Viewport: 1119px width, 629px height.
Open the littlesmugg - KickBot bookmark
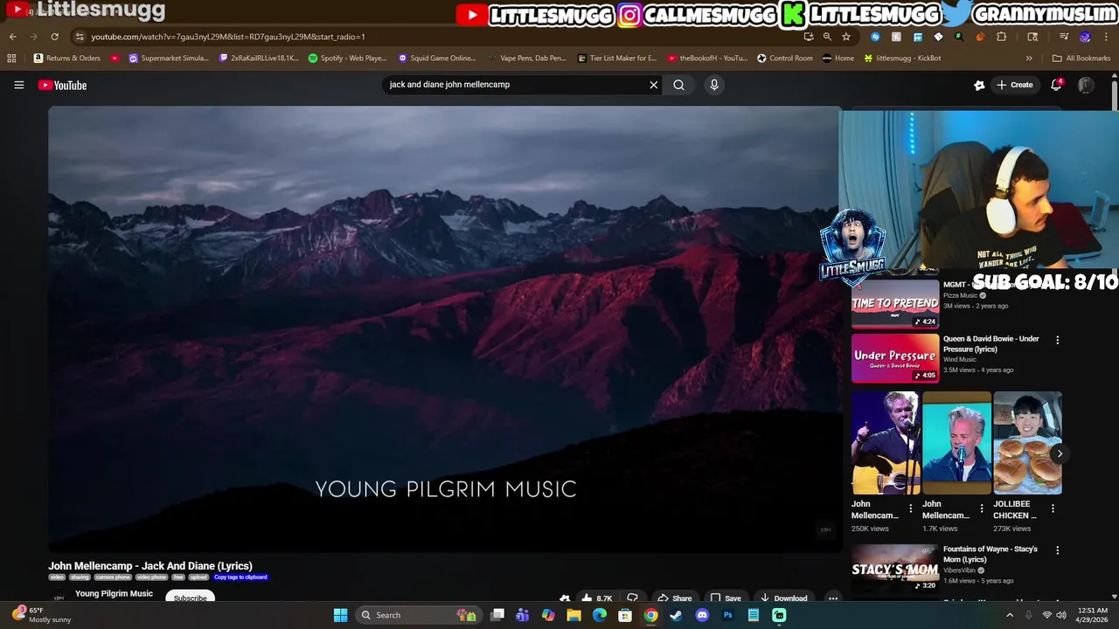[902, 59]
